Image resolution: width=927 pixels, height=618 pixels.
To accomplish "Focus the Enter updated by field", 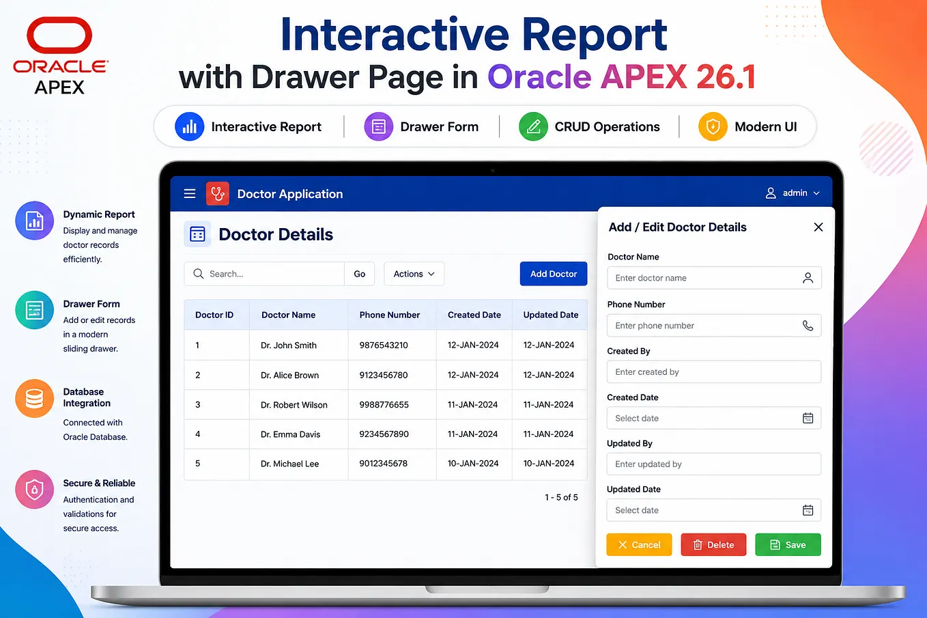I will (714, 464).
